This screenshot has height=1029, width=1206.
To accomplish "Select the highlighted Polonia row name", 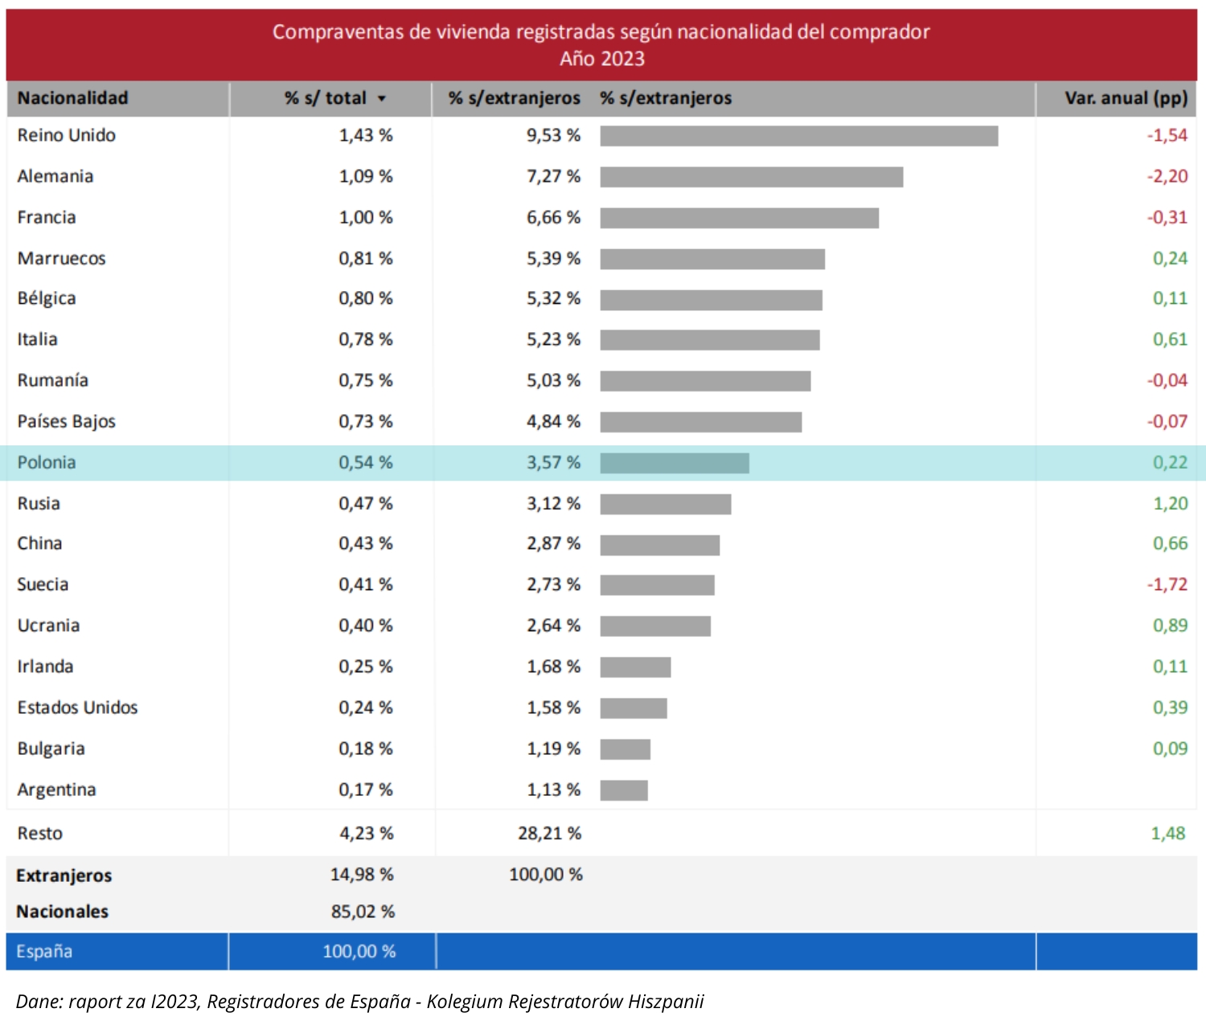I will [x=47, y=462].
